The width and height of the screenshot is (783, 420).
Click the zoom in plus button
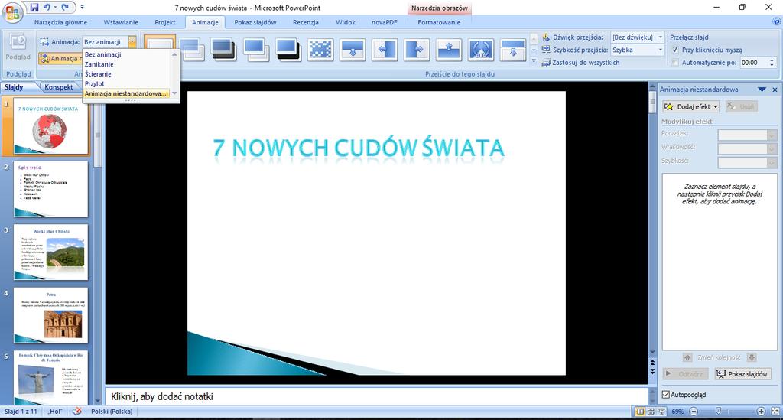pyautogui.click(x=761, y=412)
